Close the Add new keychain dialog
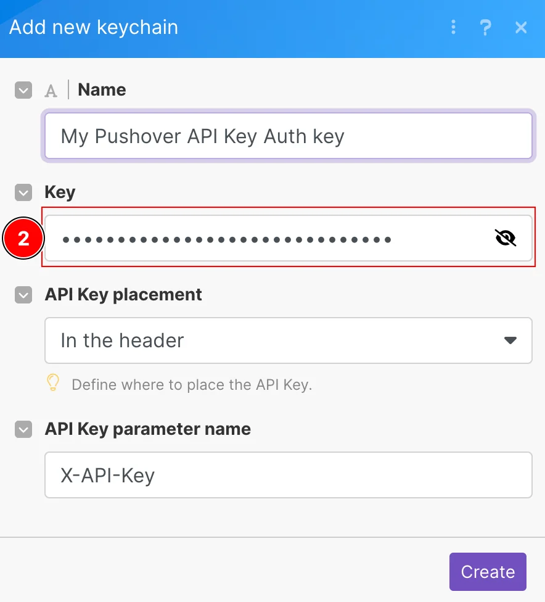Viewport: 545px width, 602px height. coord(521,27)
